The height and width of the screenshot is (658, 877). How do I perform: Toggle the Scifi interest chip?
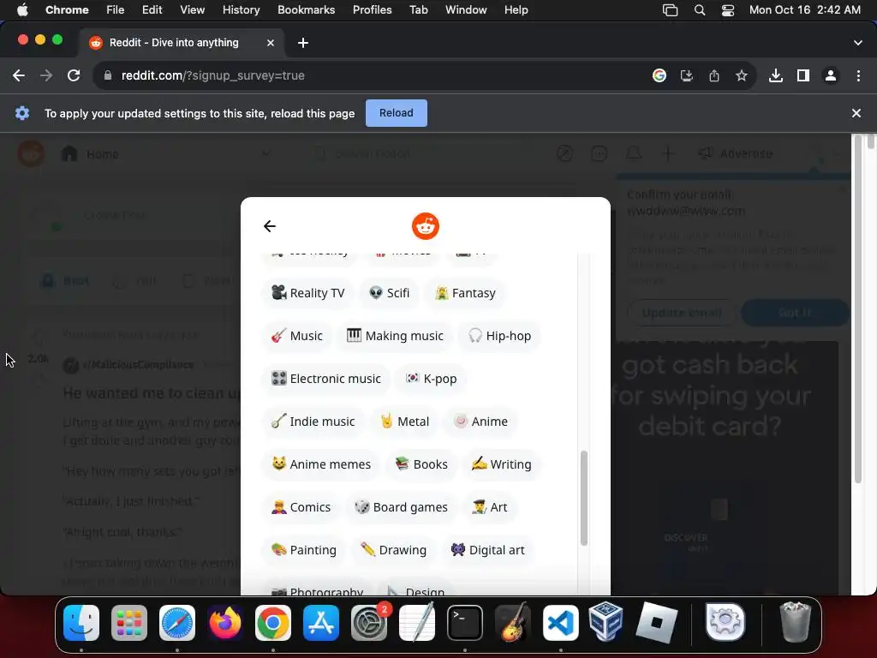[390, 293]
